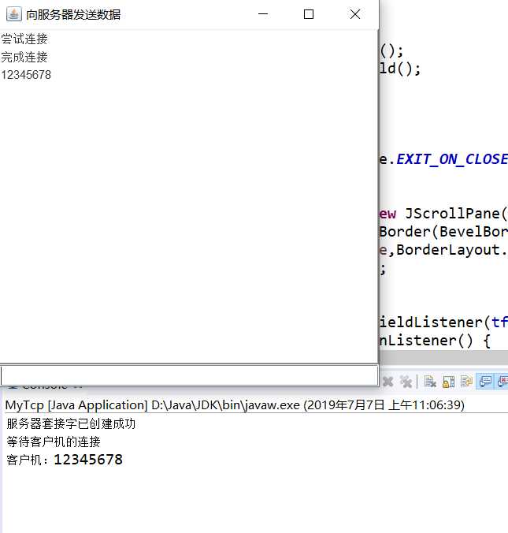Toggle Scroll Lock in console toolbar
The image size is (508, 533).
click(449, 382)
